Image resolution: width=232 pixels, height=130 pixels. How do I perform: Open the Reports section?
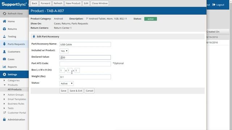coord(14,67)
